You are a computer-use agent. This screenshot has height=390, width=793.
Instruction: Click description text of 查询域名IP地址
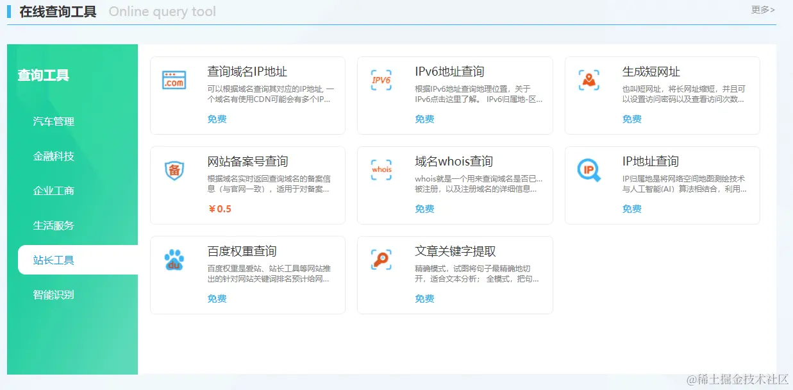[x=270, y=94]
